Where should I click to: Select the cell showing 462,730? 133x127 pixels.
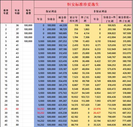tap(63, 125)
